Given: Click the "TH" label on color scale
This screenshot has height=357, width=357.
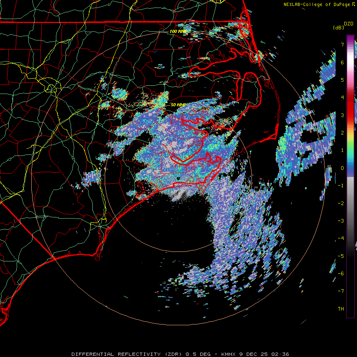Looking at the screenshot, I should click(341, 309).
